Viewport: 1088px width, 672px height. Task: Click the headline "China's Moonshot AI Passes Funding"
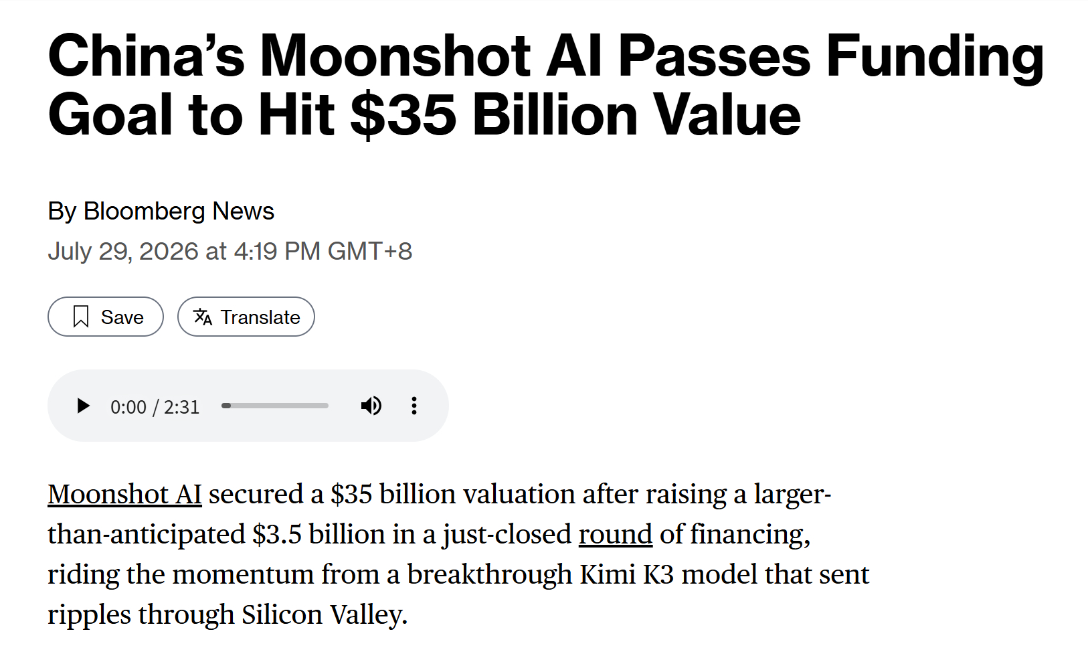click(545, 56)
